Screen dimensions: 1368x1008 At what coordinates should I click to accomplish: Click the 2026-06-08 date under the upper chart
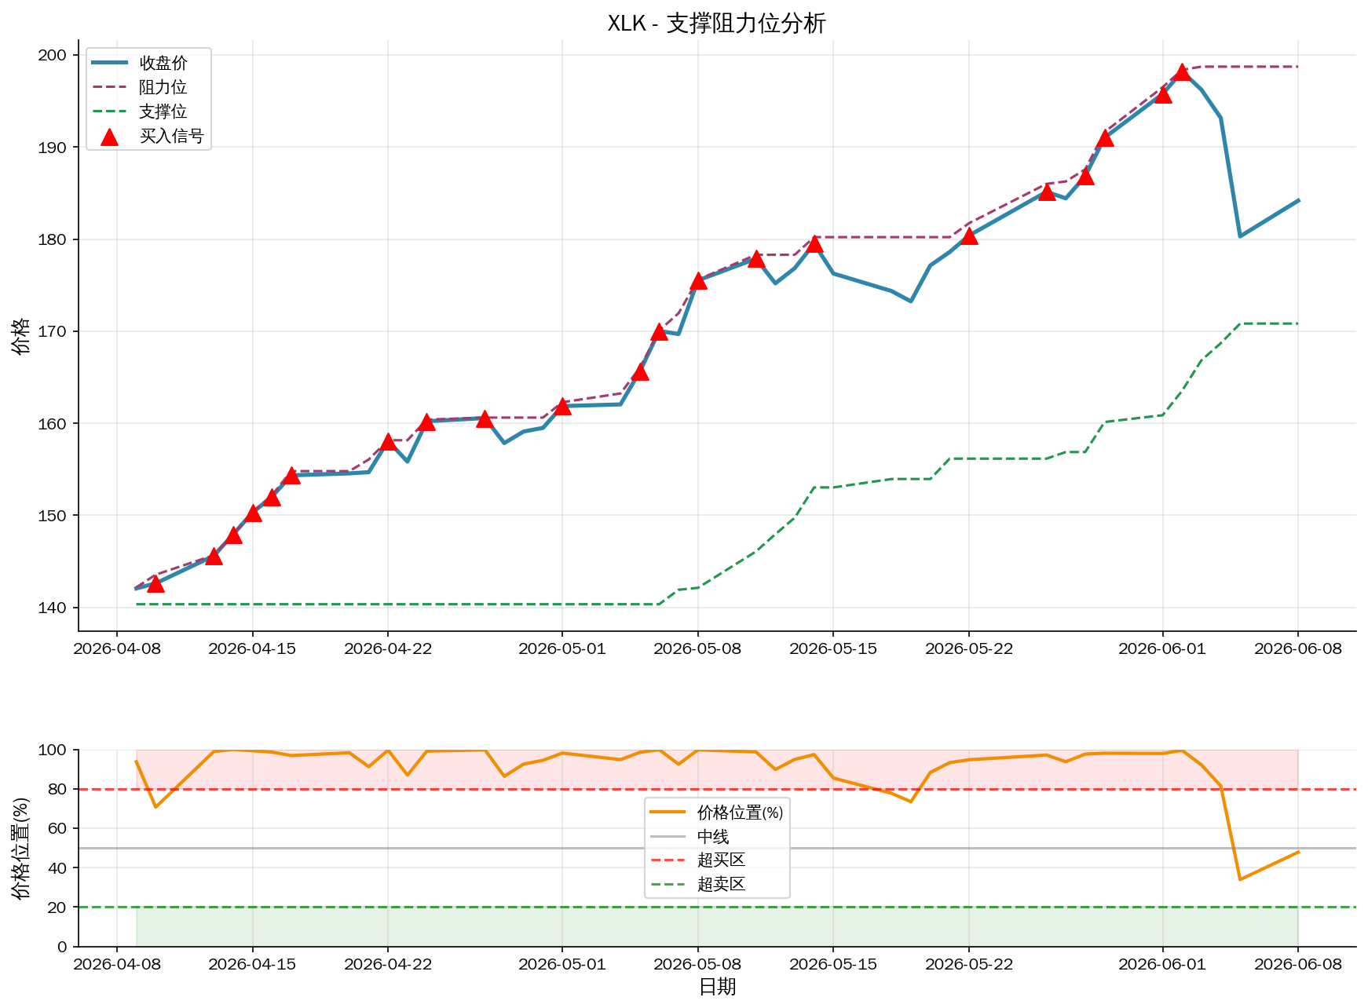click(x=1298, y=649)
